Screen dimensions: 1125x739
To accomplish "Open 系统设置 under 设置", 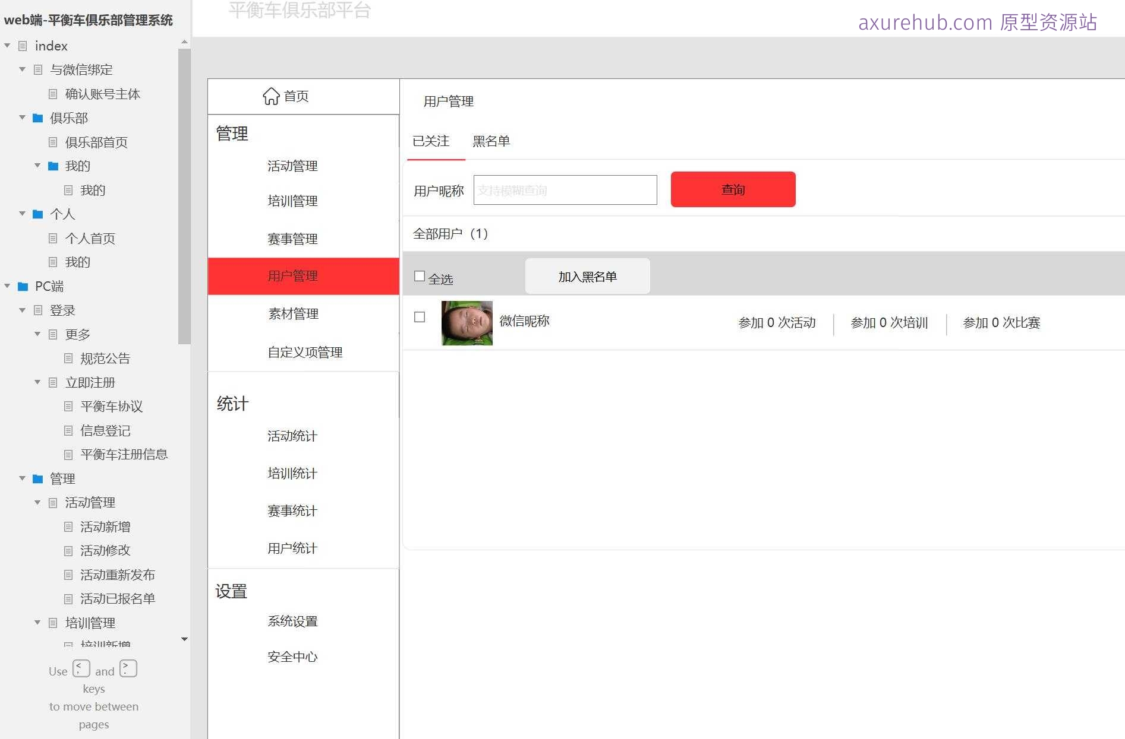I will tap(292, 621).
